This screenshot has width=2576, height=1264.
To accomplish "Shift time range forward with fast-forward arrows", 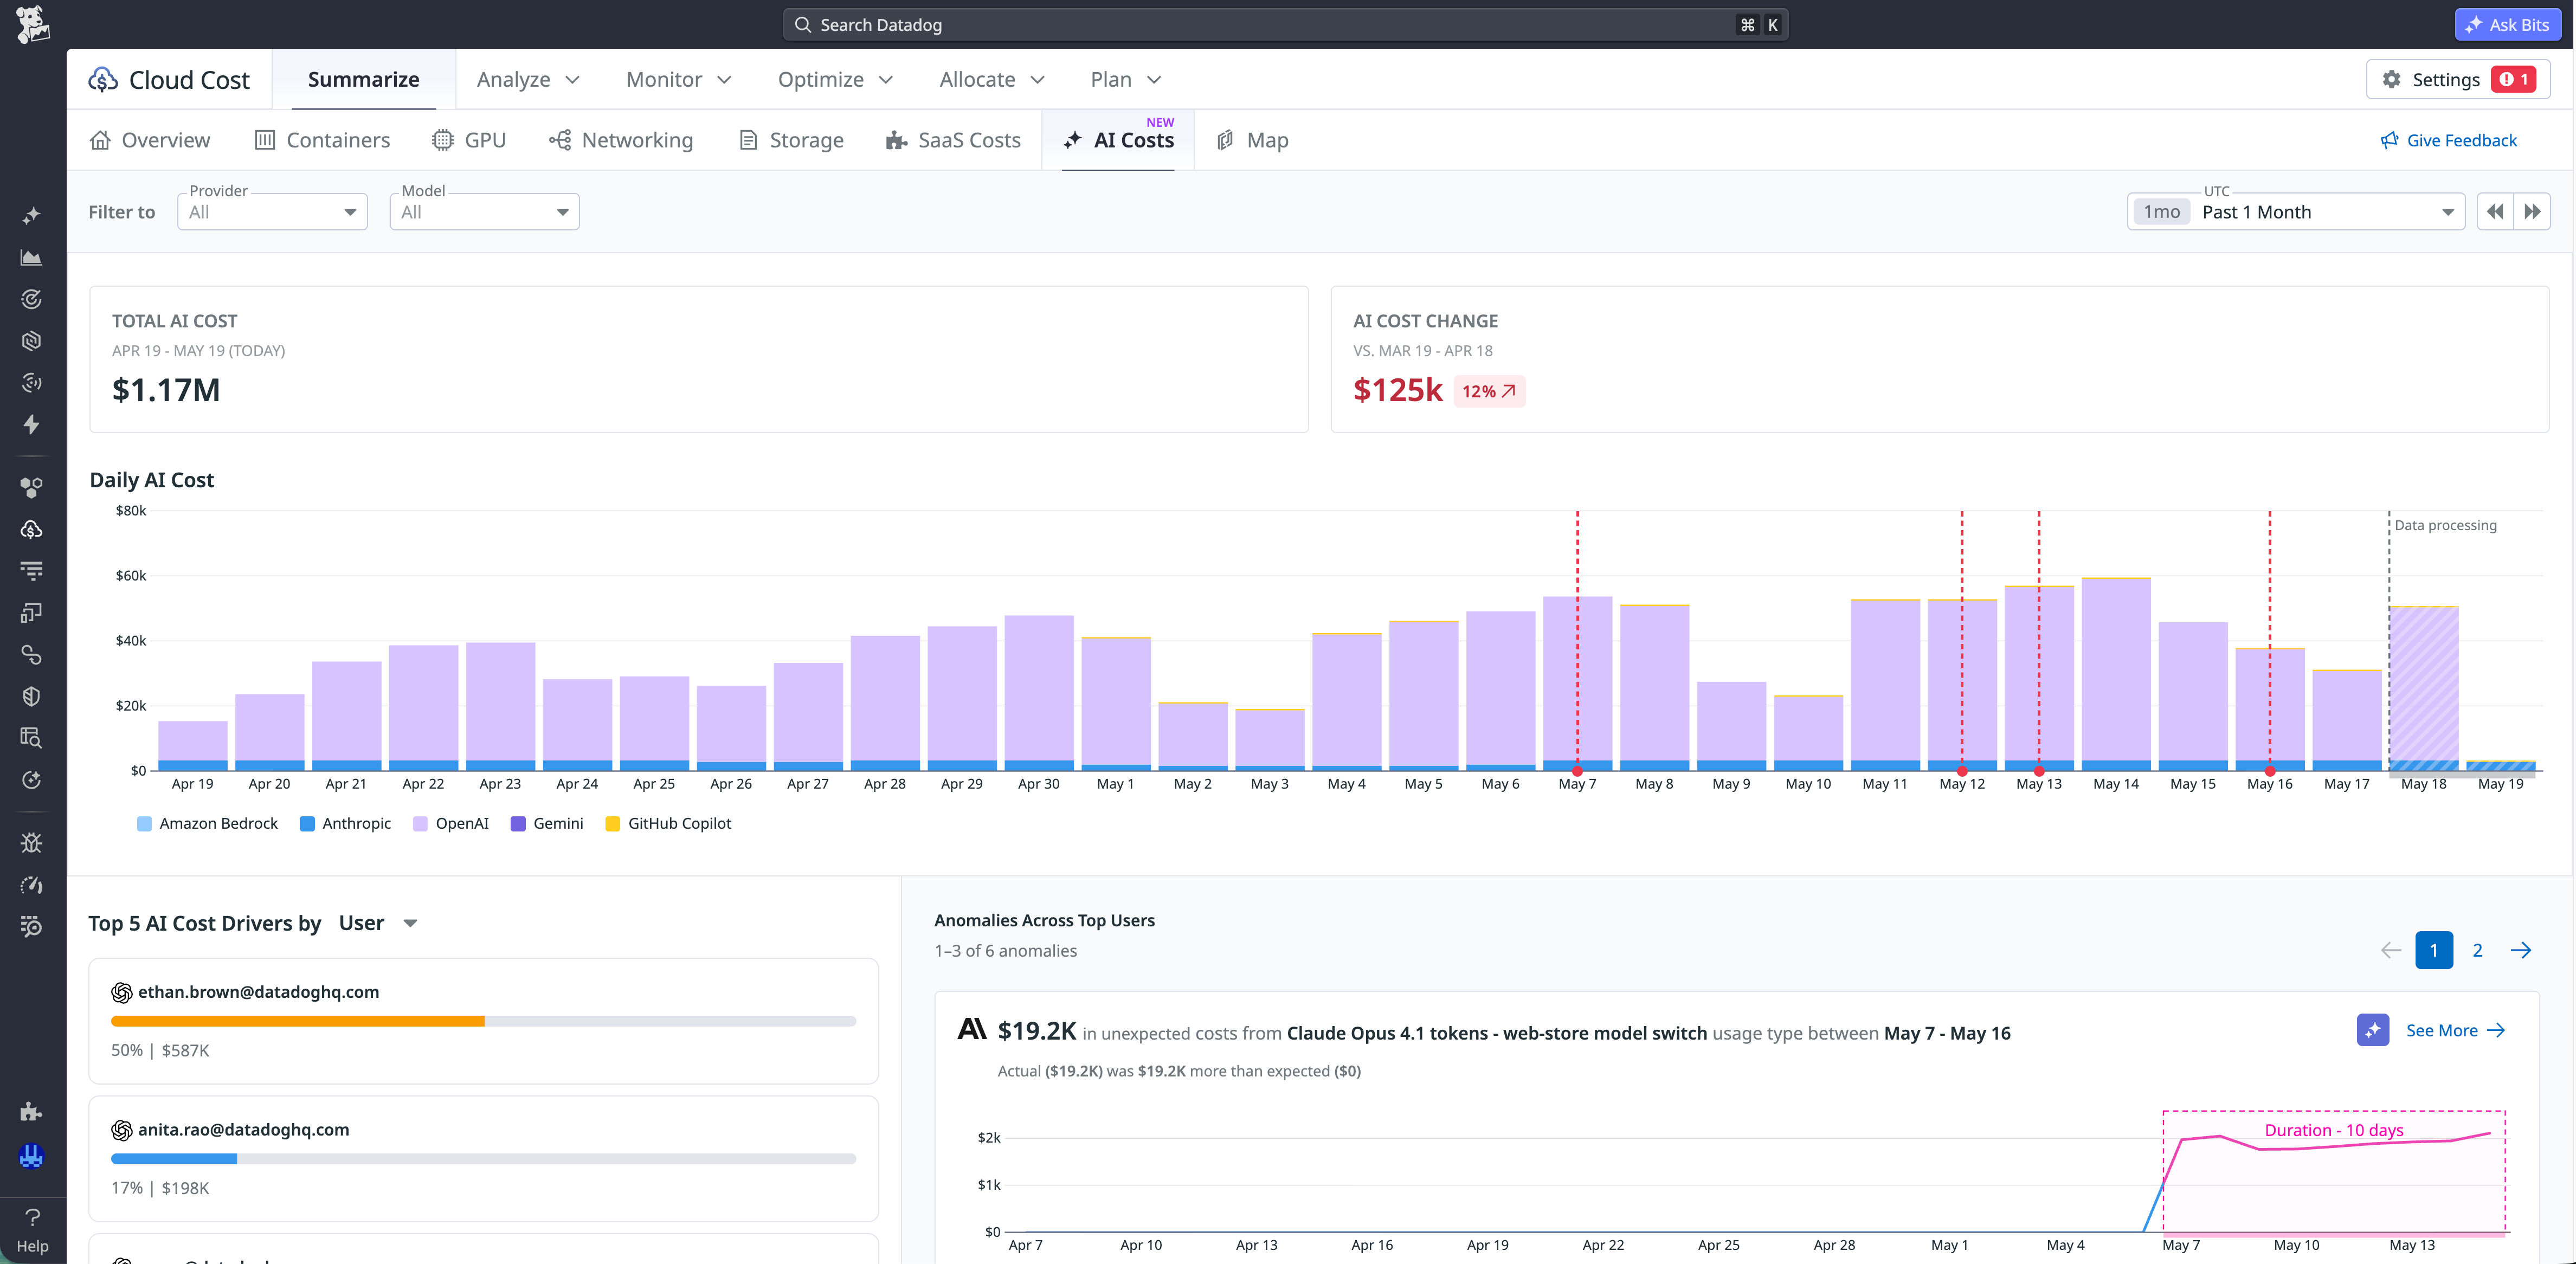I will pyautogui.click(x=2532, y=212).
